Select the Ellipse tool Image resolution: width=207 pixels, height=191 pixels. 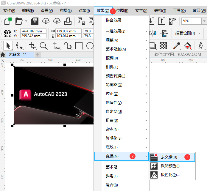click(x=90, y=46)
